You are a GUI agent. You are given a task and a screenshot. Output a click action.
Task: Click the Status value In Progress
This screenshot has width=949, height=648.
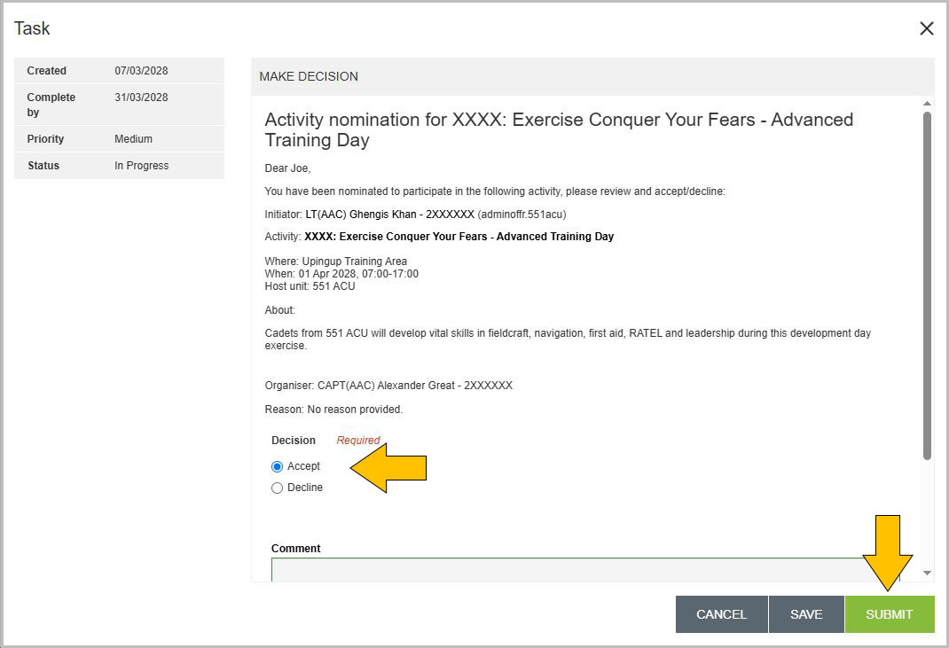pos(142,166)
